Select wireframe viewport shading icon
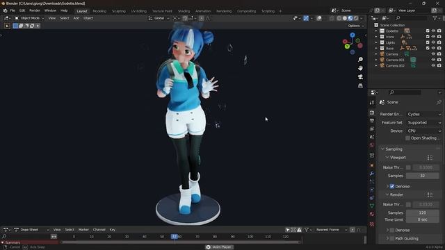The width and height of the screenshot is (445, 250). [339, 18]
